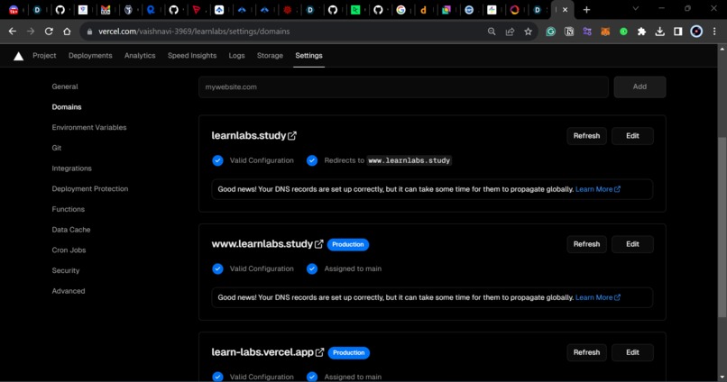This screenshot has height=382, width=727.
Task: Click the share page icon
Action: [510, 32]
